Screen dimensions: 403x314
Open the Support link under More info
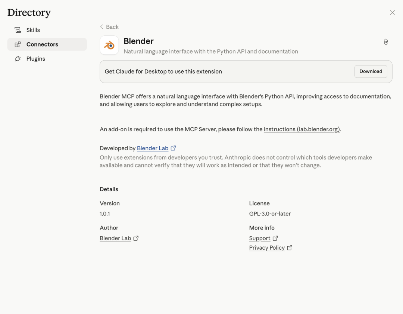[x=260, y=238]
